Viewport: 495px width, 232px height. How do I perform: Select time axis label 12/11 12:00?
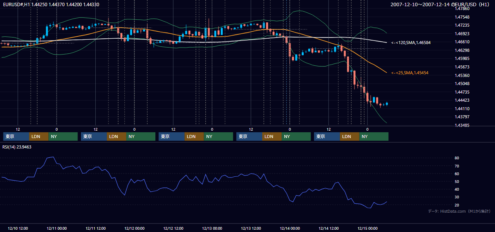tap(95, 228)
